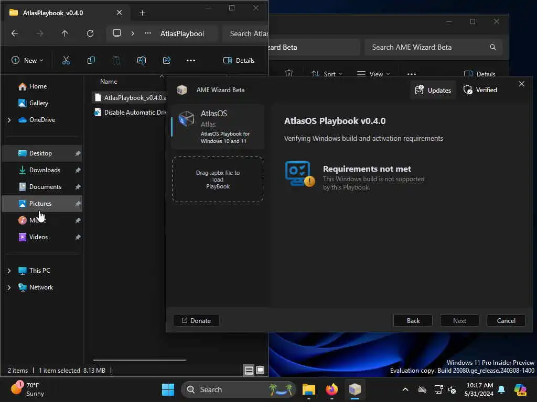Screen dimensions: 537x402
Task: Switch to the large thumbnails view icon in status bar
Action: (x=260, y=370)
